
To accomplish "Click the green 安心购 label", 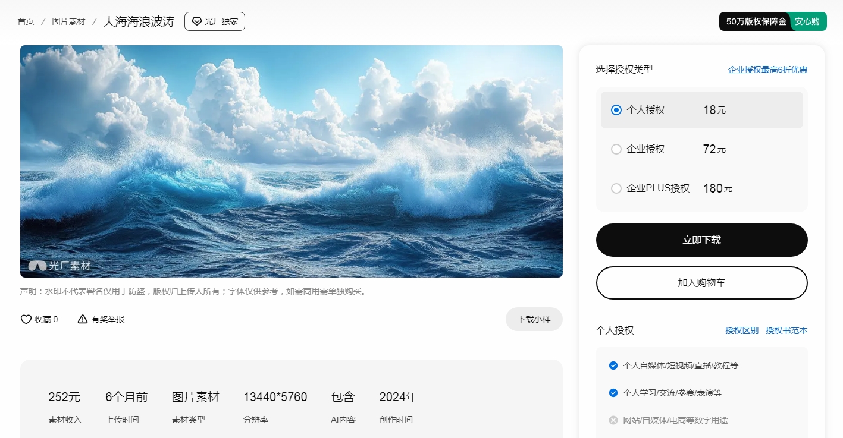I will click(808, 21).
